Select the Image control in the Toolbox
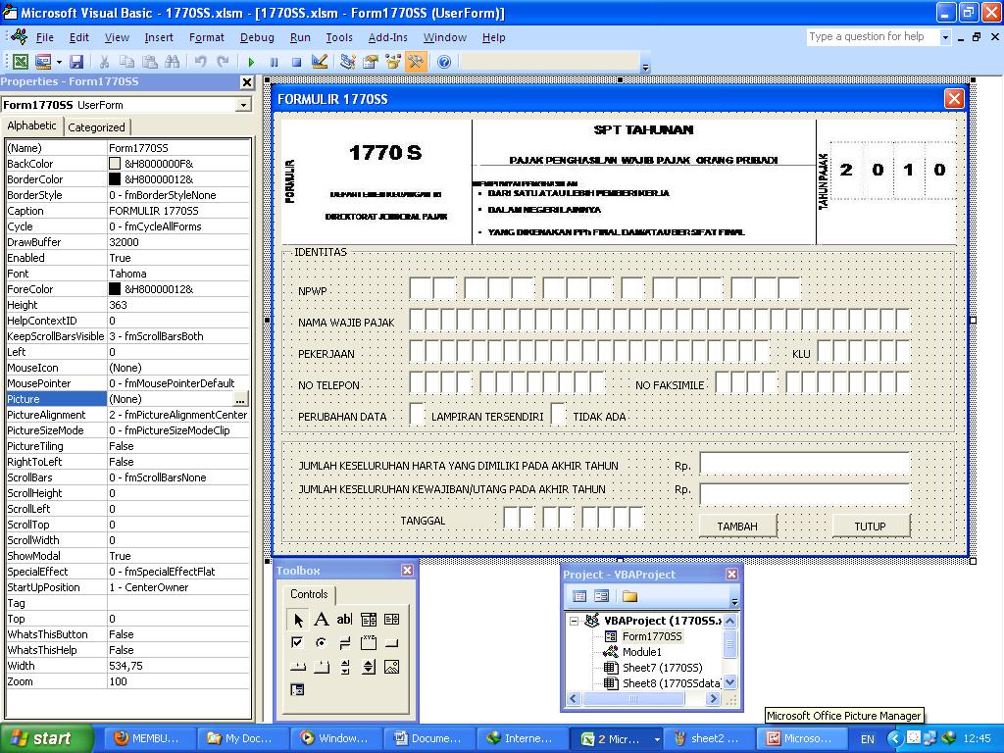This screenshot has width=1004, height=753. 391,667
